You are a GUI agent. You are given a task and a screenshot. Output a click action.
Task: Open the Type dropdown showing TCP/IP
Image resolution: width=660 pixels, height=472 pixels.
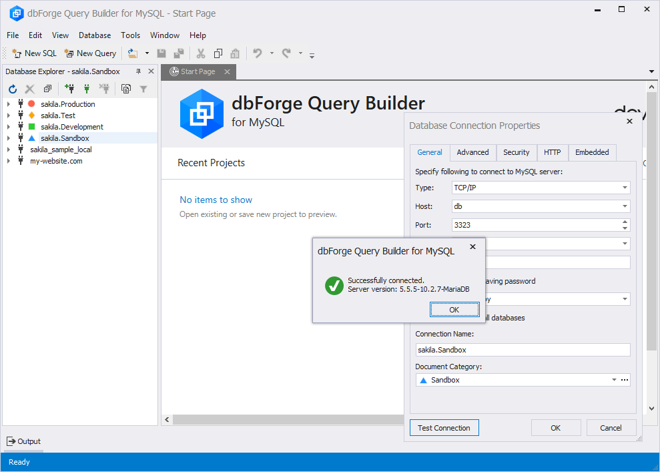[x=625, y=188]
